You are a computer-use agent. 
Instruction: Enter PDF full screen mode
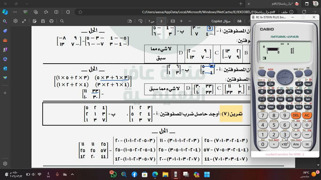pyautogui.click(x=24, y=21)
